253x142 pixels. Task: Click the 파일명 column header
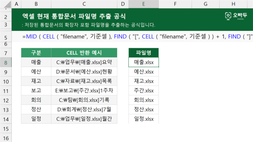point(144,53)
